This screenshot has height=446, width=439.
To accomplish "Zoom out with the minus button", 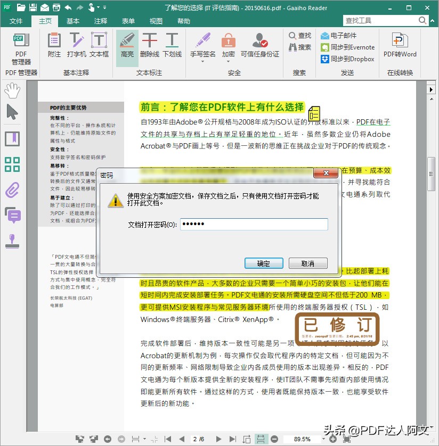I will (x=274, y=439).
